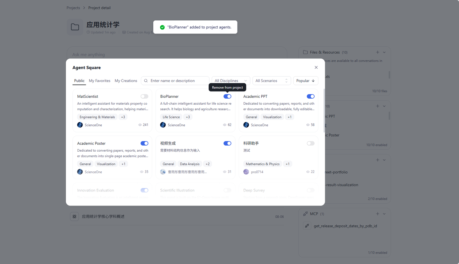Click pro0714 avatar on 科研助手 card
The image size is (459, 264).
pyautogui.click(x=246, y=172)
